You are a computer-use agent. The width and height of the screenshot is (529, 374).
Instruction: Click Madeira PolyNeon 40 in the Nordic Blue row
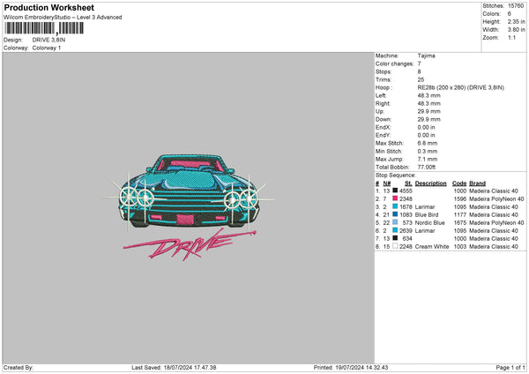(x=496, y=223)
